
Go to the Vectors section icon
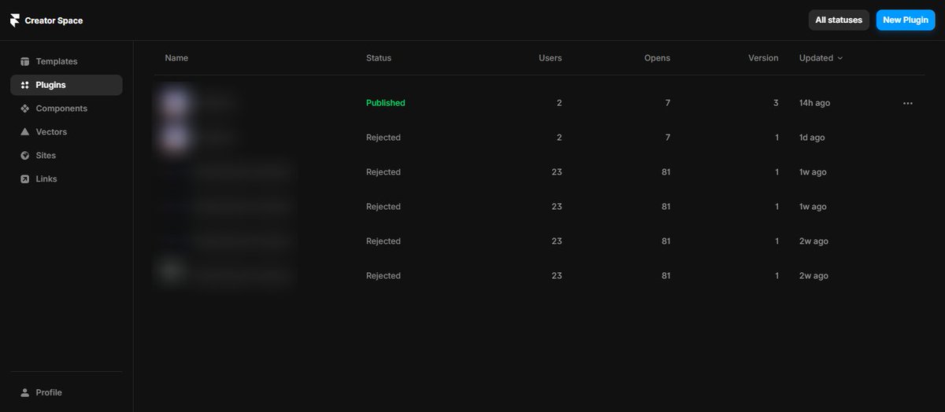[24, 132]
